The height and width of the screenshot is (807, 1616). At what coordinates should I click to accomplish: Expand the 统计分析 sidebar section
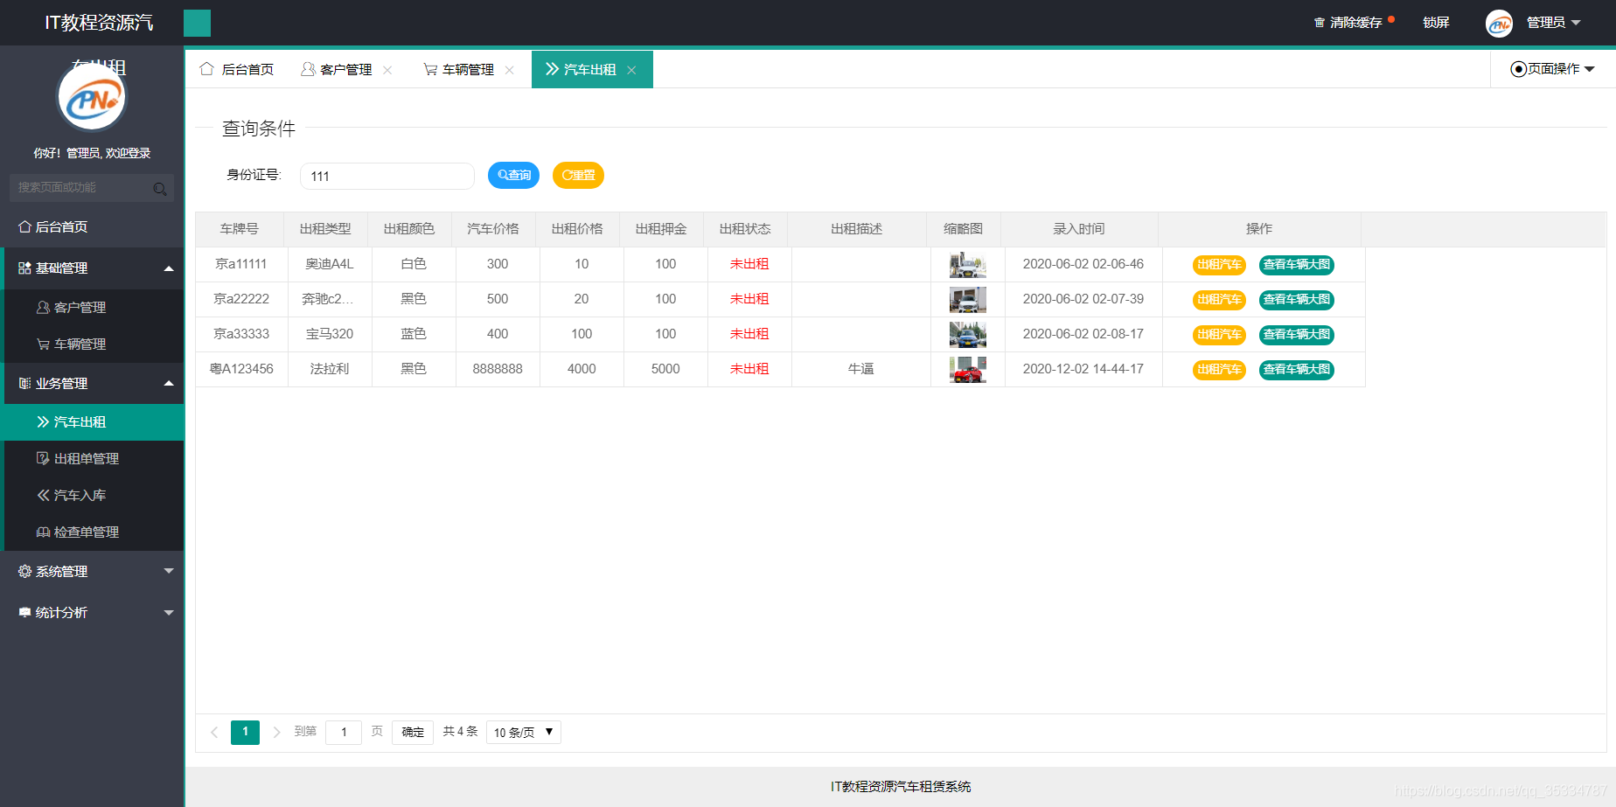(x=92, y=612)
